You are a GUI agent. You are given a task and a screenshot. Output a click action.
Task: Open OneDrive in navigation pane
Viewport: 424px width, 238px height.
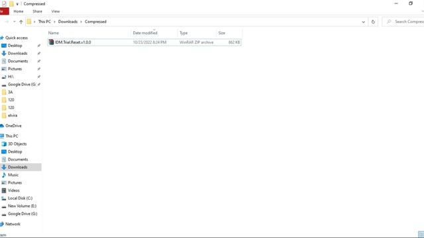pos(13,126)
